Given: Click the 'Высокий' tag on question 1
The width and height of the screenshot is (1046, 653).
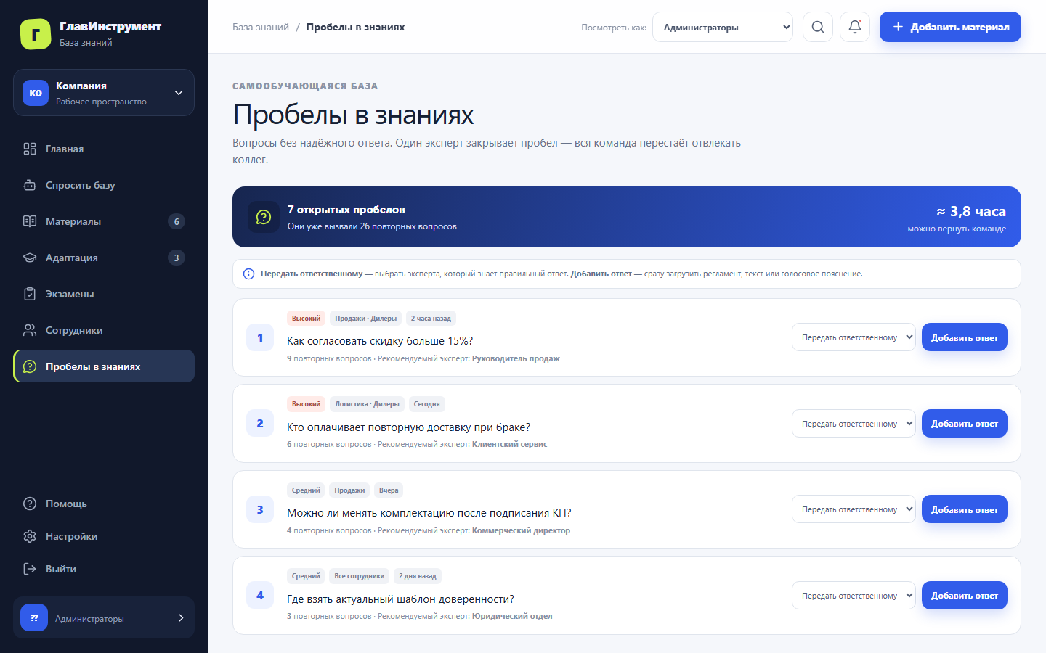Looking at the screenshot, I should click(x=306, y=319).
